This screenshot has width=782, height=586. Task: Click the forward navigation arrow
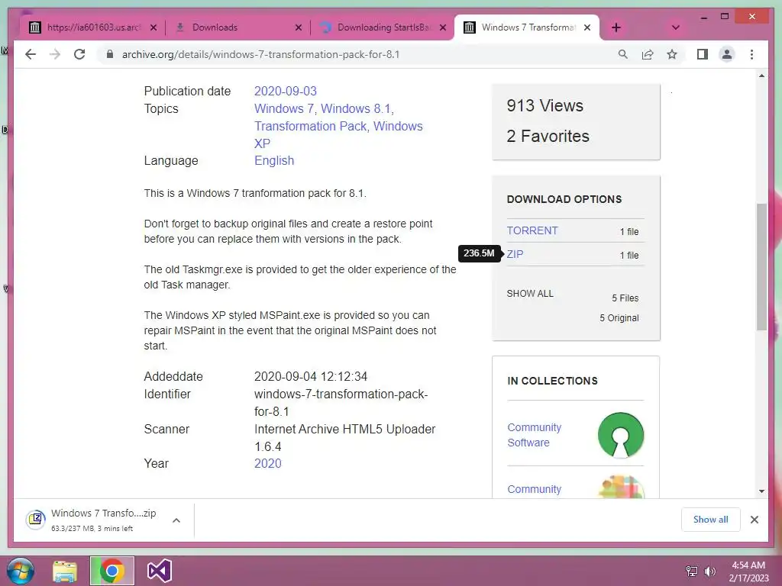point(55,54)
